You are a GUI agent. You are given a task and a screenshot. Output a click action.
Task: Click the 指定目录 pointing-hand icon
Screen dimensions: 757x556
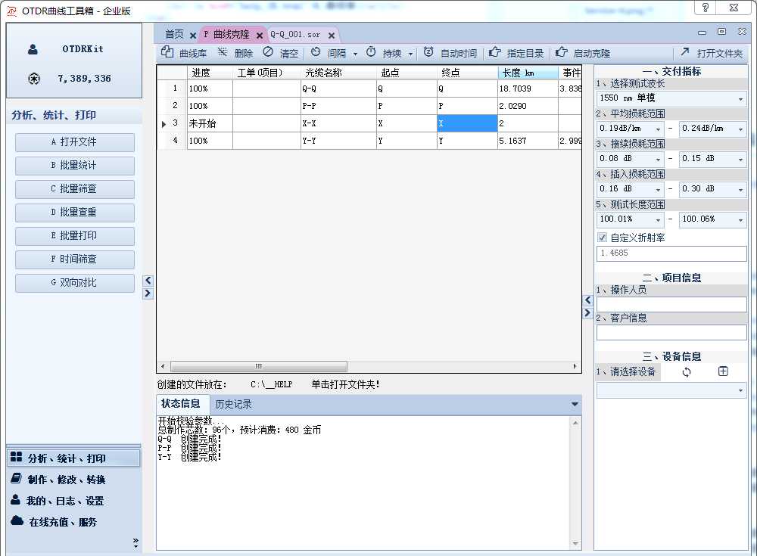(494, 53)
